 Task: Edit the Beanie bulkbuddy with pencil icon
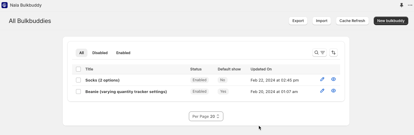pyautogui.click(x=322, y=91)
